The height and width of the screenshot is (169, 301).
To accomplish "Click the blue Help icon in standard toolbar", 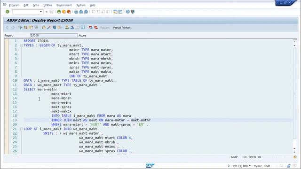I will coord(127,12).
